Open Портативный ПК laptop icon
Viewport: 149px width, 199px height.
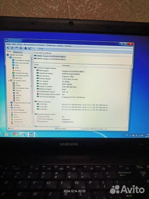click(x=14, y=76)
